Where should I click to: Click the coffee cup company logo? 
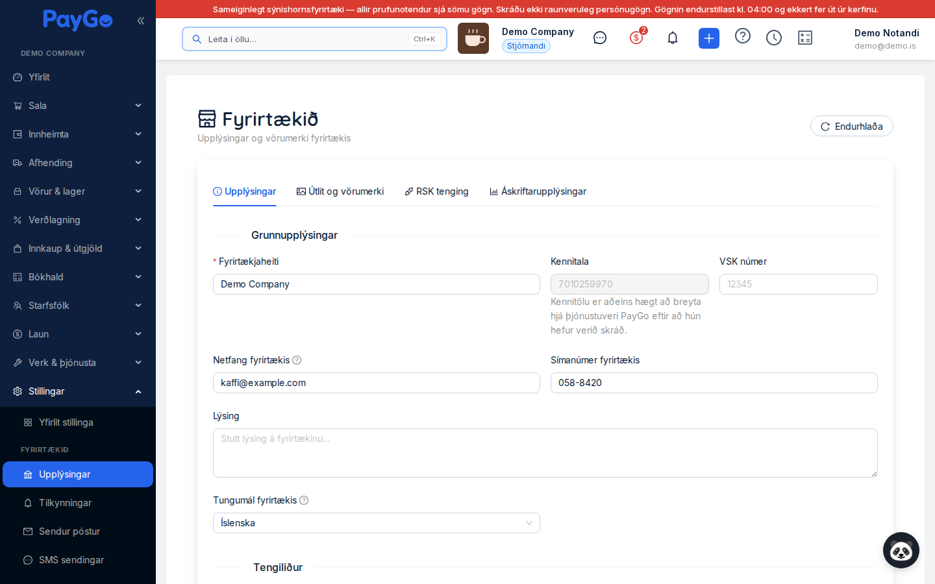coord(473,38)
